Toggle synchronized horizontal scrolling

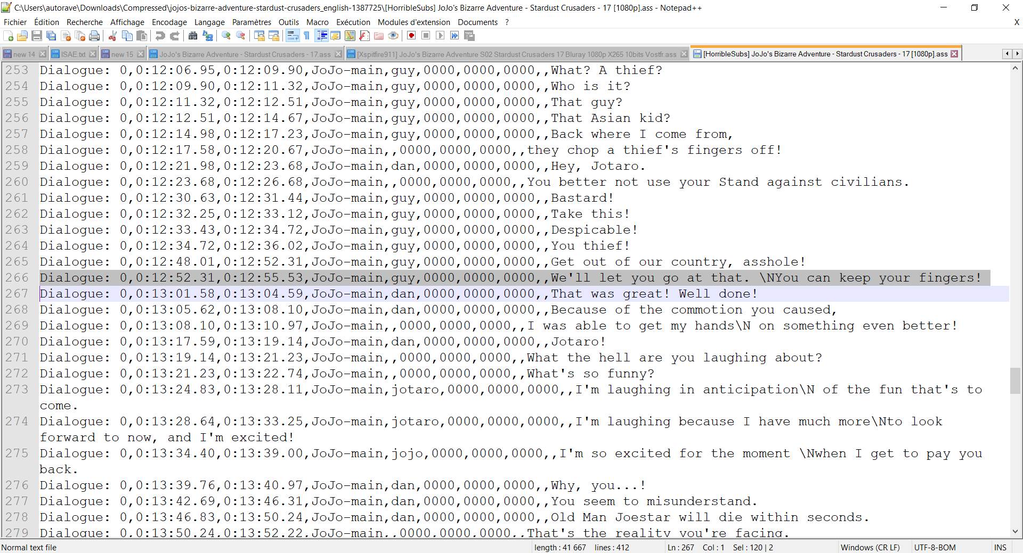pos(274,36)
